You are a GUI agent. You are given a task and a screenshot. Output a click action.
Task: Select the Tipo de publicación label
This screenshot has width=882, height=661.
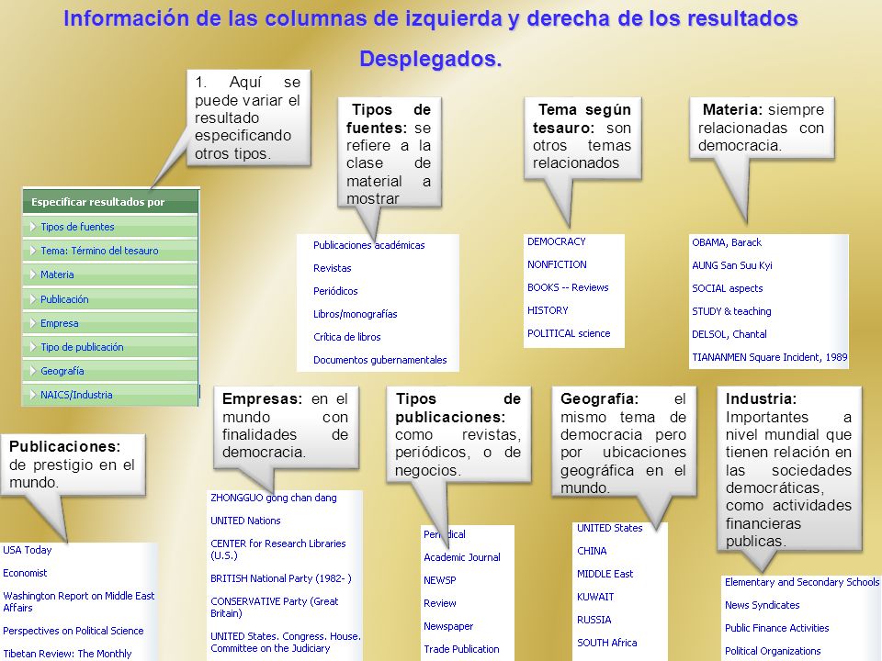[82, 347]
